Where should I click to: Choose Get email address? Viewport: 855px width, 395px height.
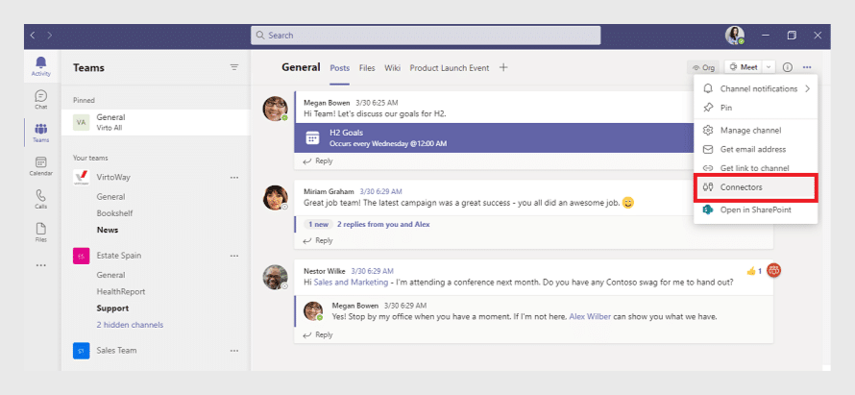756,150
